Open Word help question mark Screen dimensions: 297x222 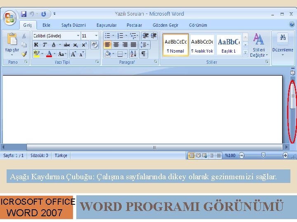tap(292, 24)
